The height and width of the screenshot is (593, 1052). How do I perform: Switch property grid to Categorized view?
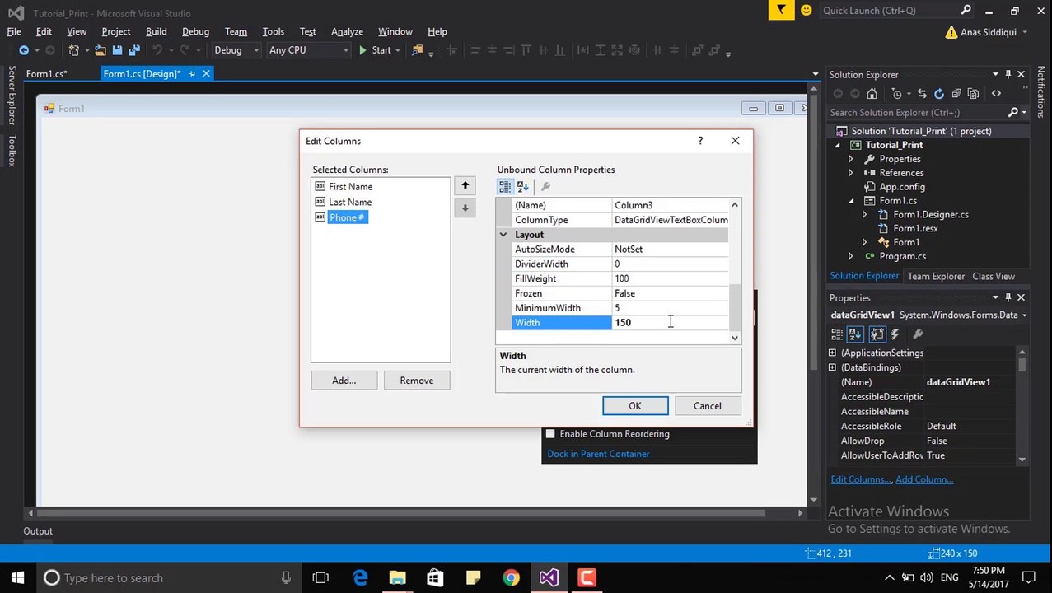point(505,186)
